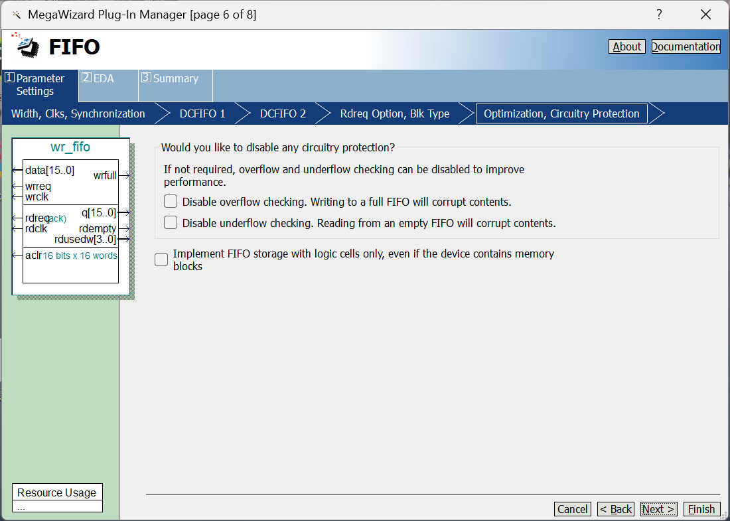Viewport: 730px width, 521px height.
Task: Click the wrclk port label
Action: pos(36,196)
